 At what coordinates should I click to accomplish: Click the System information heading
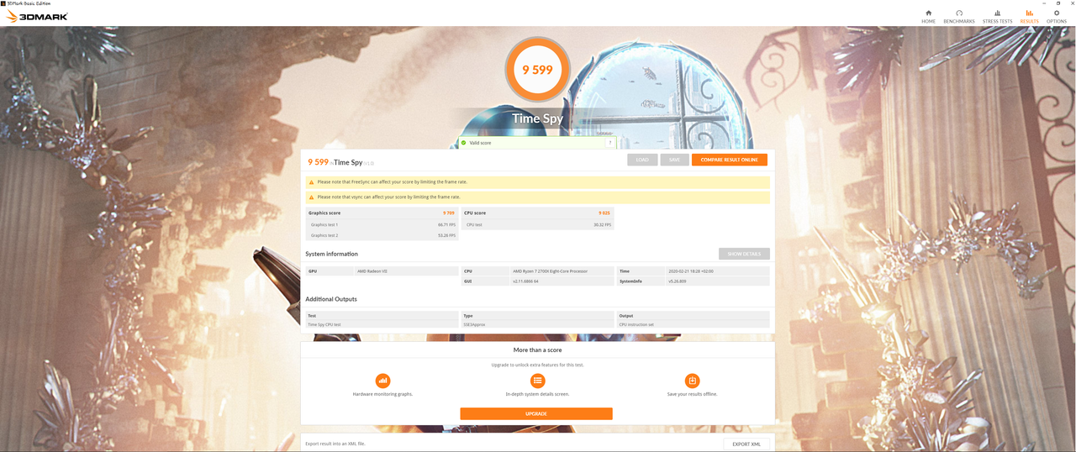point(331,254)
